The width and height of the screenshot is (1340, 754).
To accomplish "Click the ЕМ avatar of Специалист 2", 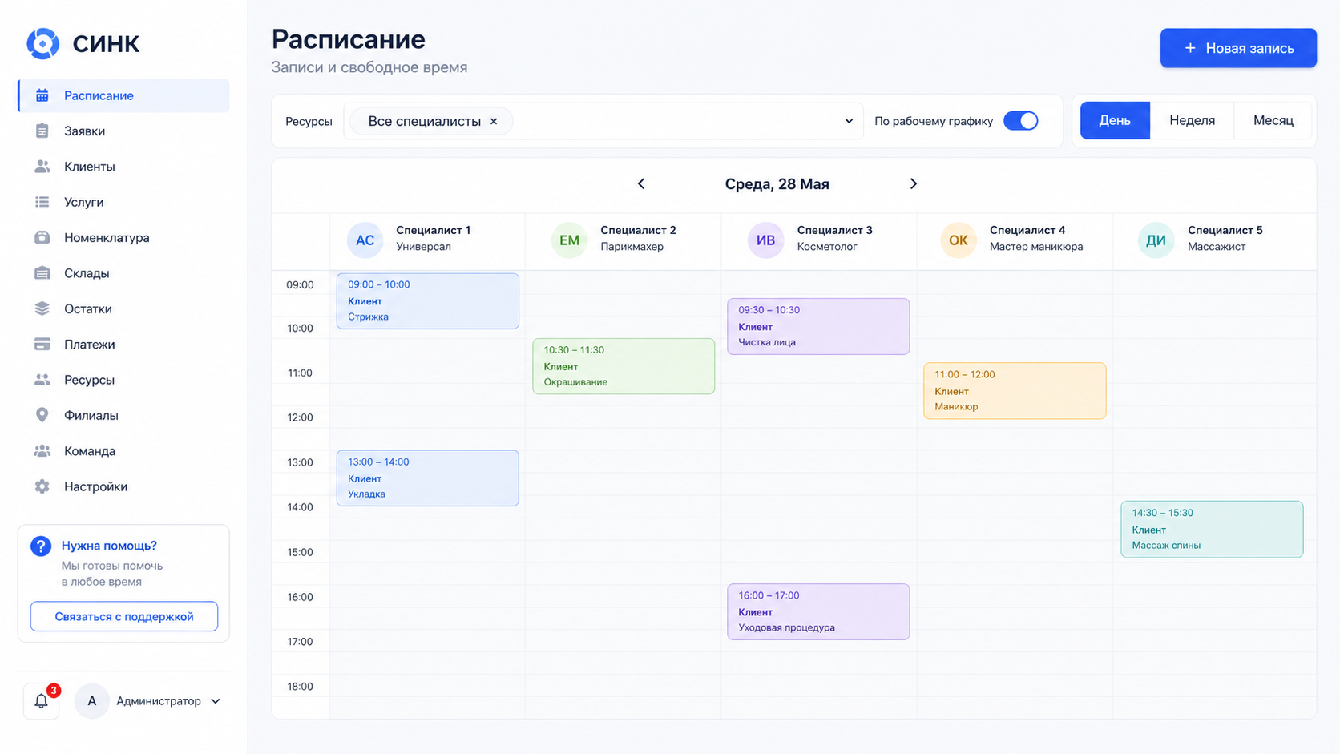I will pyautogui.click(x=569, y=240).
